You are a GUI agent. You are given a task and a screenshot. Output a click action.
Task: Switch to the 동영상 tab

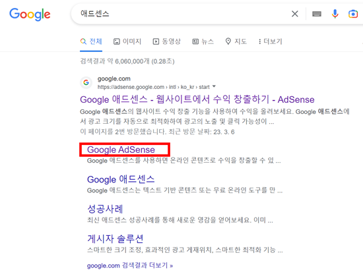coord(167,41)
